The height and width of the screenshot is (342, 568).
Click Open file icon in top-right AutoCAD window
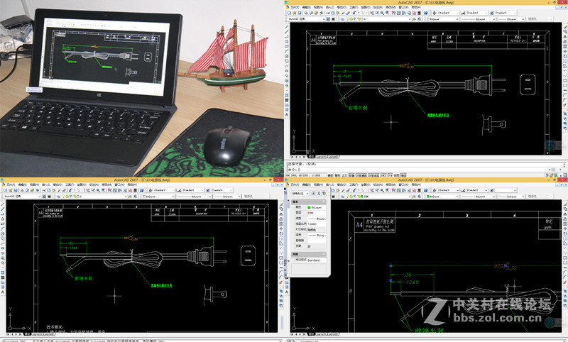click(295, 13)
